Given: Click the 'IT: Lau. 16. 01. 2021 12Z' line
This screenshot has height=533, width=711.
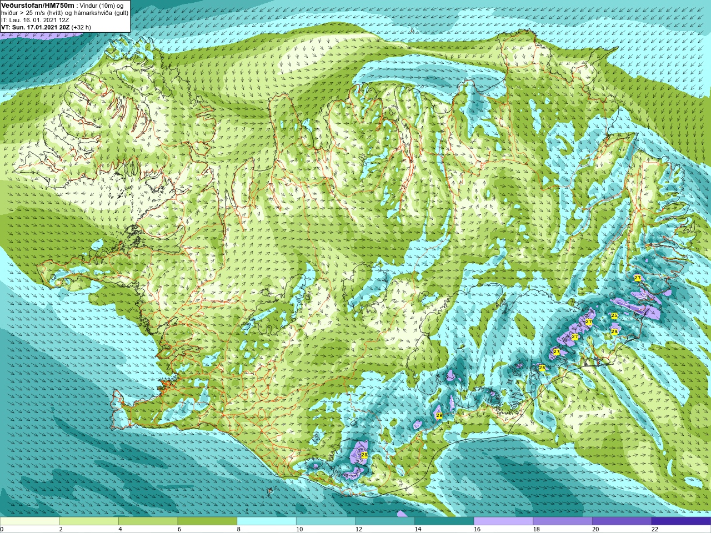Looking at the screenshot, I should point(35,20).
